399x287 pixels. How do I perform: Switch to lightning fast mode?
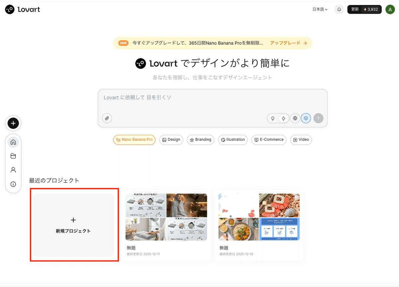[x=283, y=118]
